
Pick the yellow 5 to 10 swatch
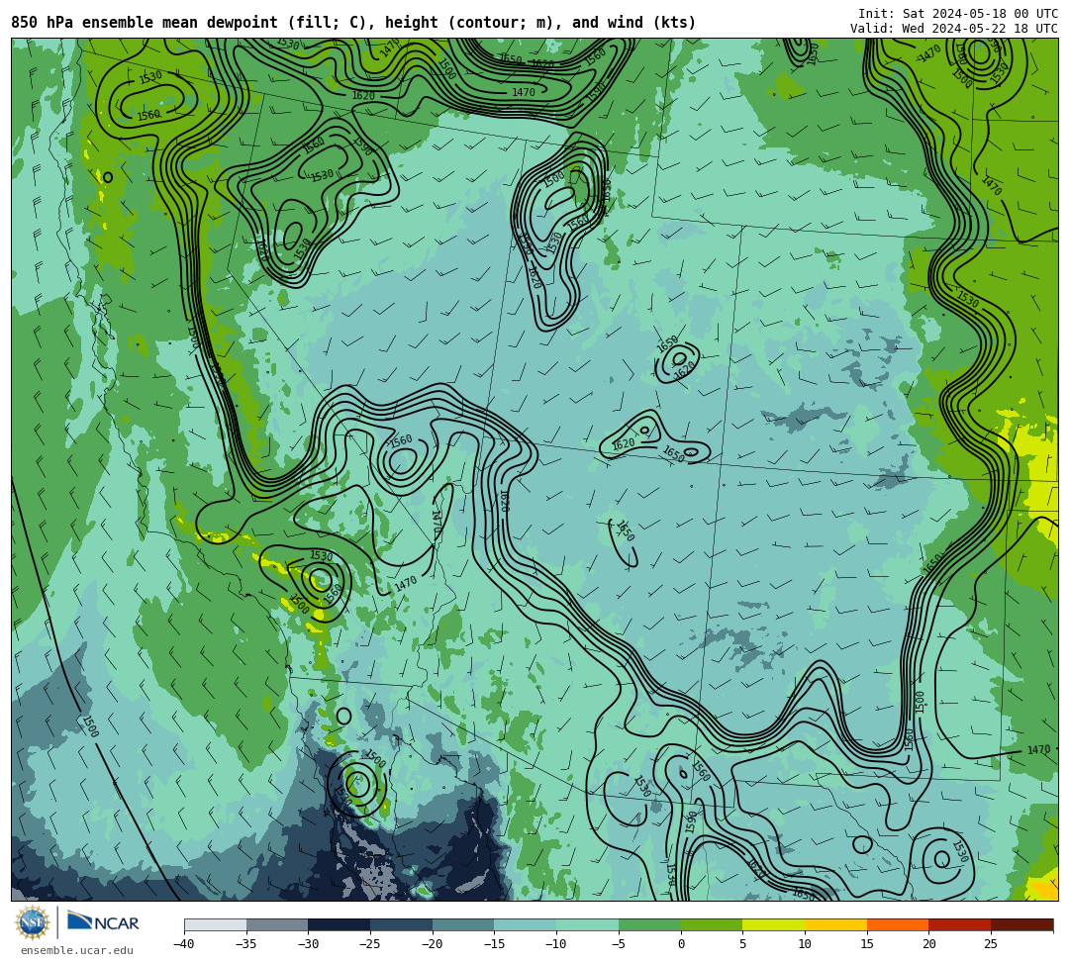click(x=774, y=924)
